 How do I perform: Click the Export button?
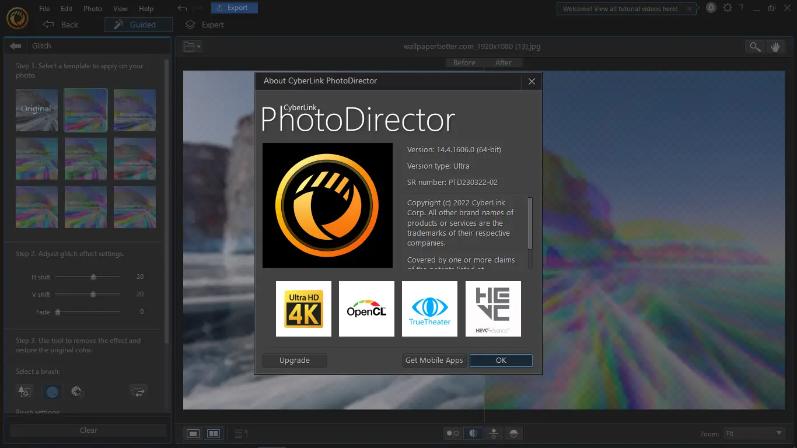[234, 8]
